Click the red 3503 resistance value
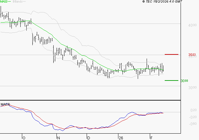The image size is (199, 140). [x=192, y=55]
